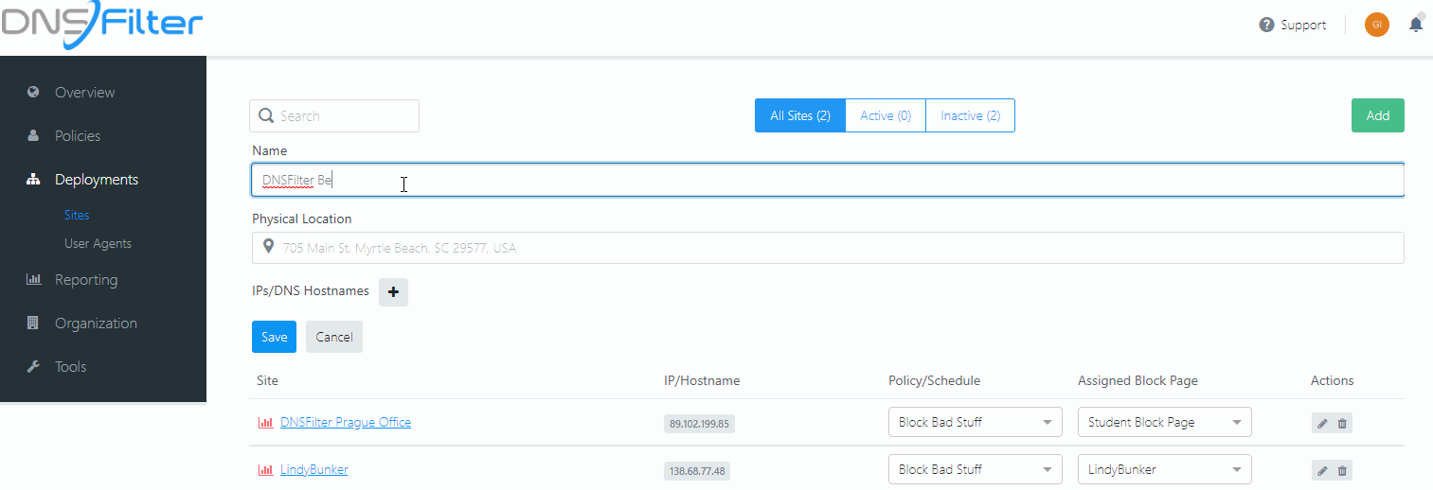1433x490 pixels.
Task: Switch to the Active (0) tab
Action: pos(886,115)
